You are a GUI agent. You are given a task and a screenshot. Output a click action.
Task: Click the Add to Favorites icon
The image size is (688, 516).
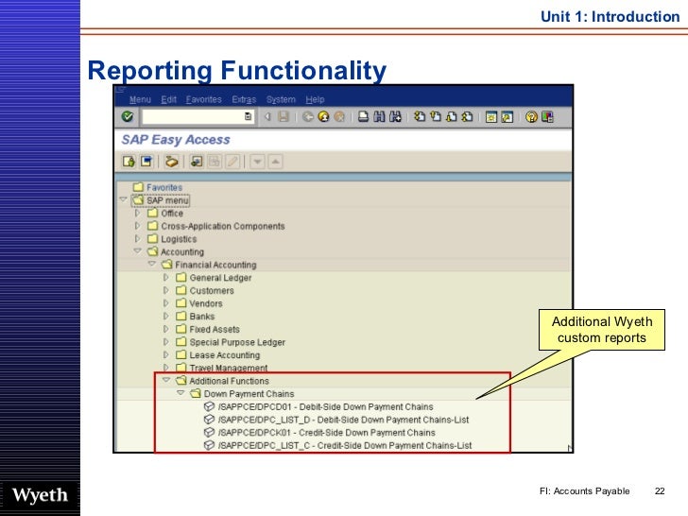[x=197, y=162]
